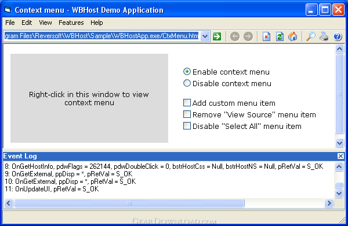Select Enable context menu radio button
Screen dimensions: 348x226
tap(187, 72)
